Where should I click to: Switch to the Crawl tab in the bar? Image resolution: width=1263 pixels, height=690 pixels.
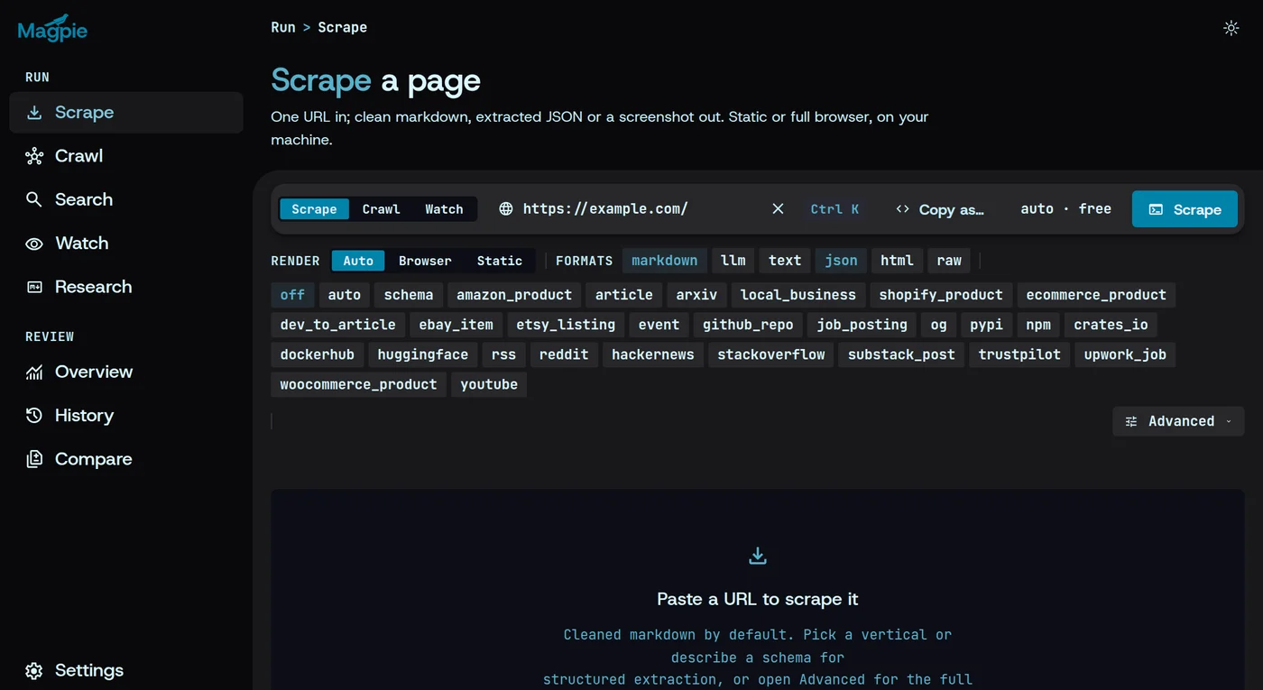coord(381,209)
